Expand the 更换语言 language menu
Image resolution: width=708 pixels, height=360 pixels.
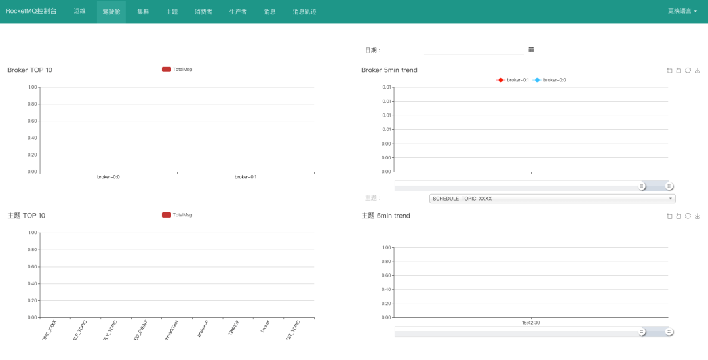[682, 11]
